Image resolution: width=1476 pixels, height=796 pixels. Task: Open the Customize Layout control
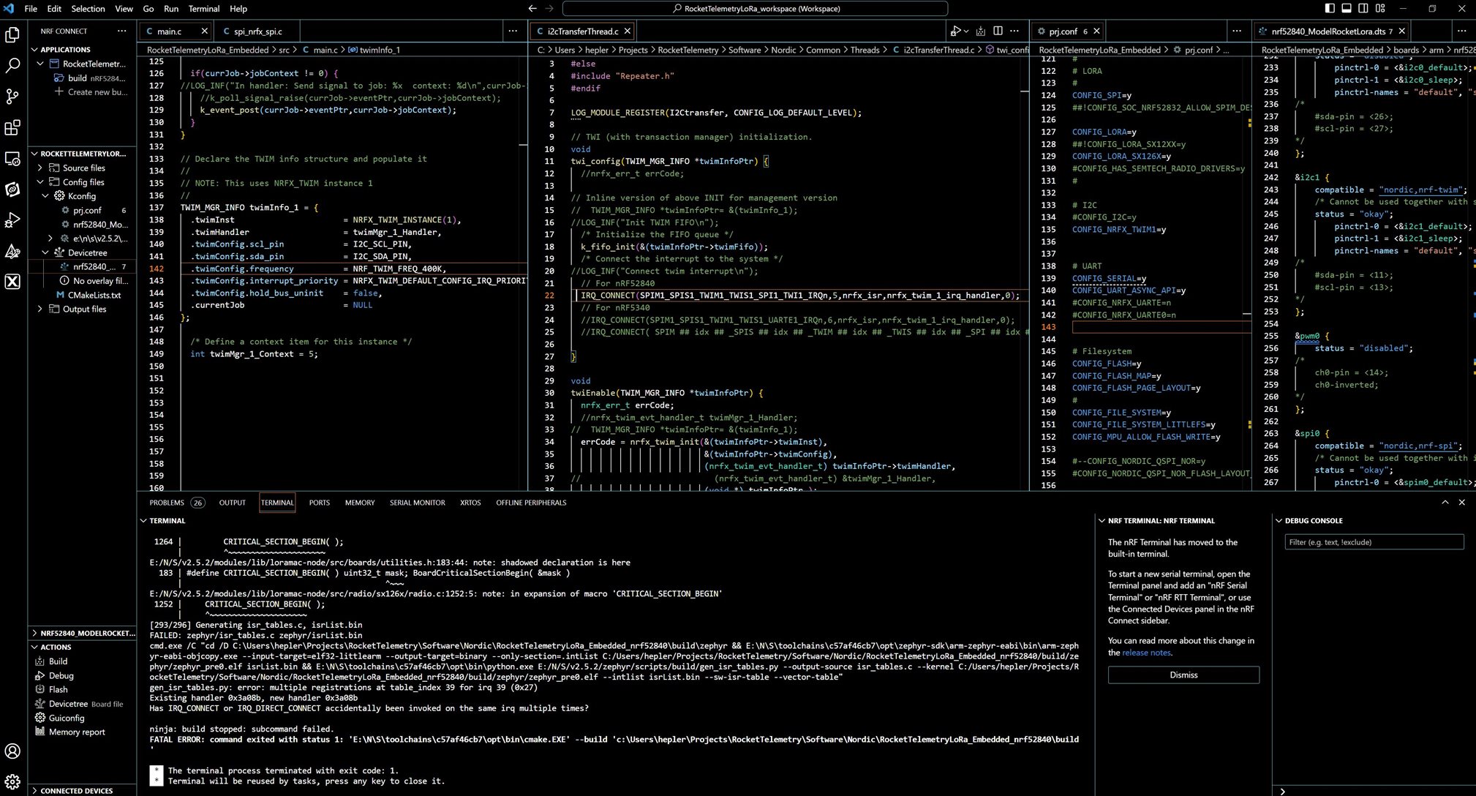[x=1380, y=9]
